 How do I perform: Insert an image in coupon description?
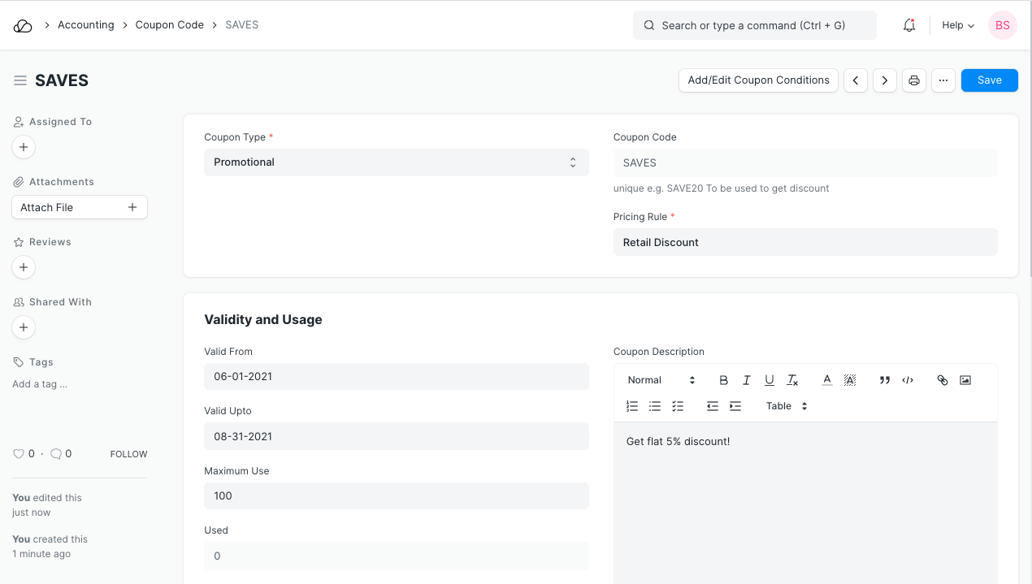tap(965, 380)
